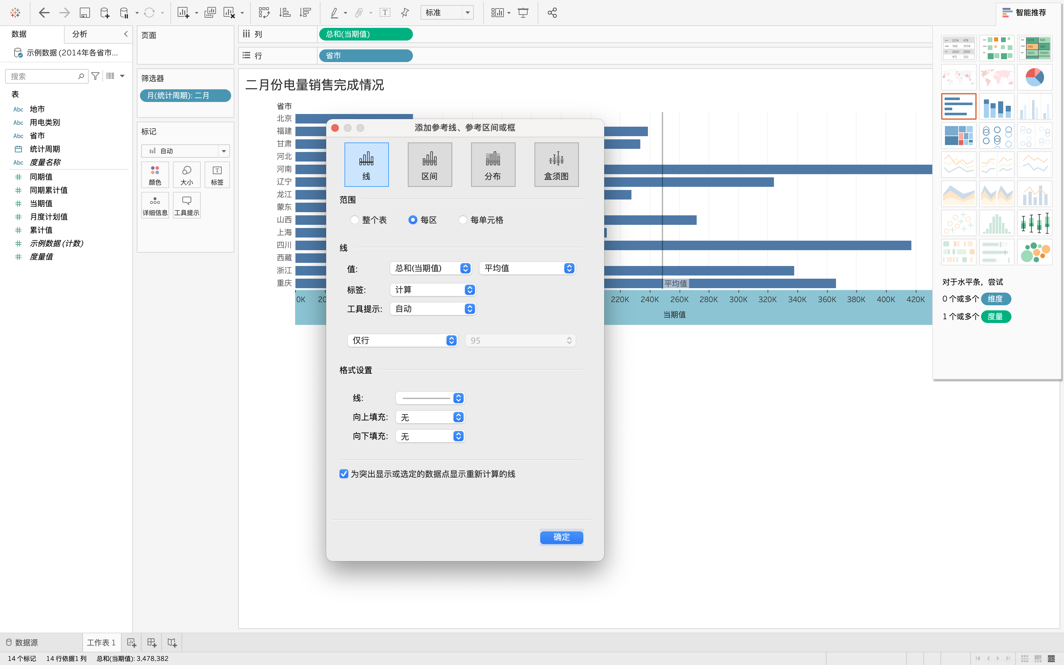Screen dimensions: 1064x665
Task: Select the Box Plot (盒须图) option
Action: tap(556, 164)
